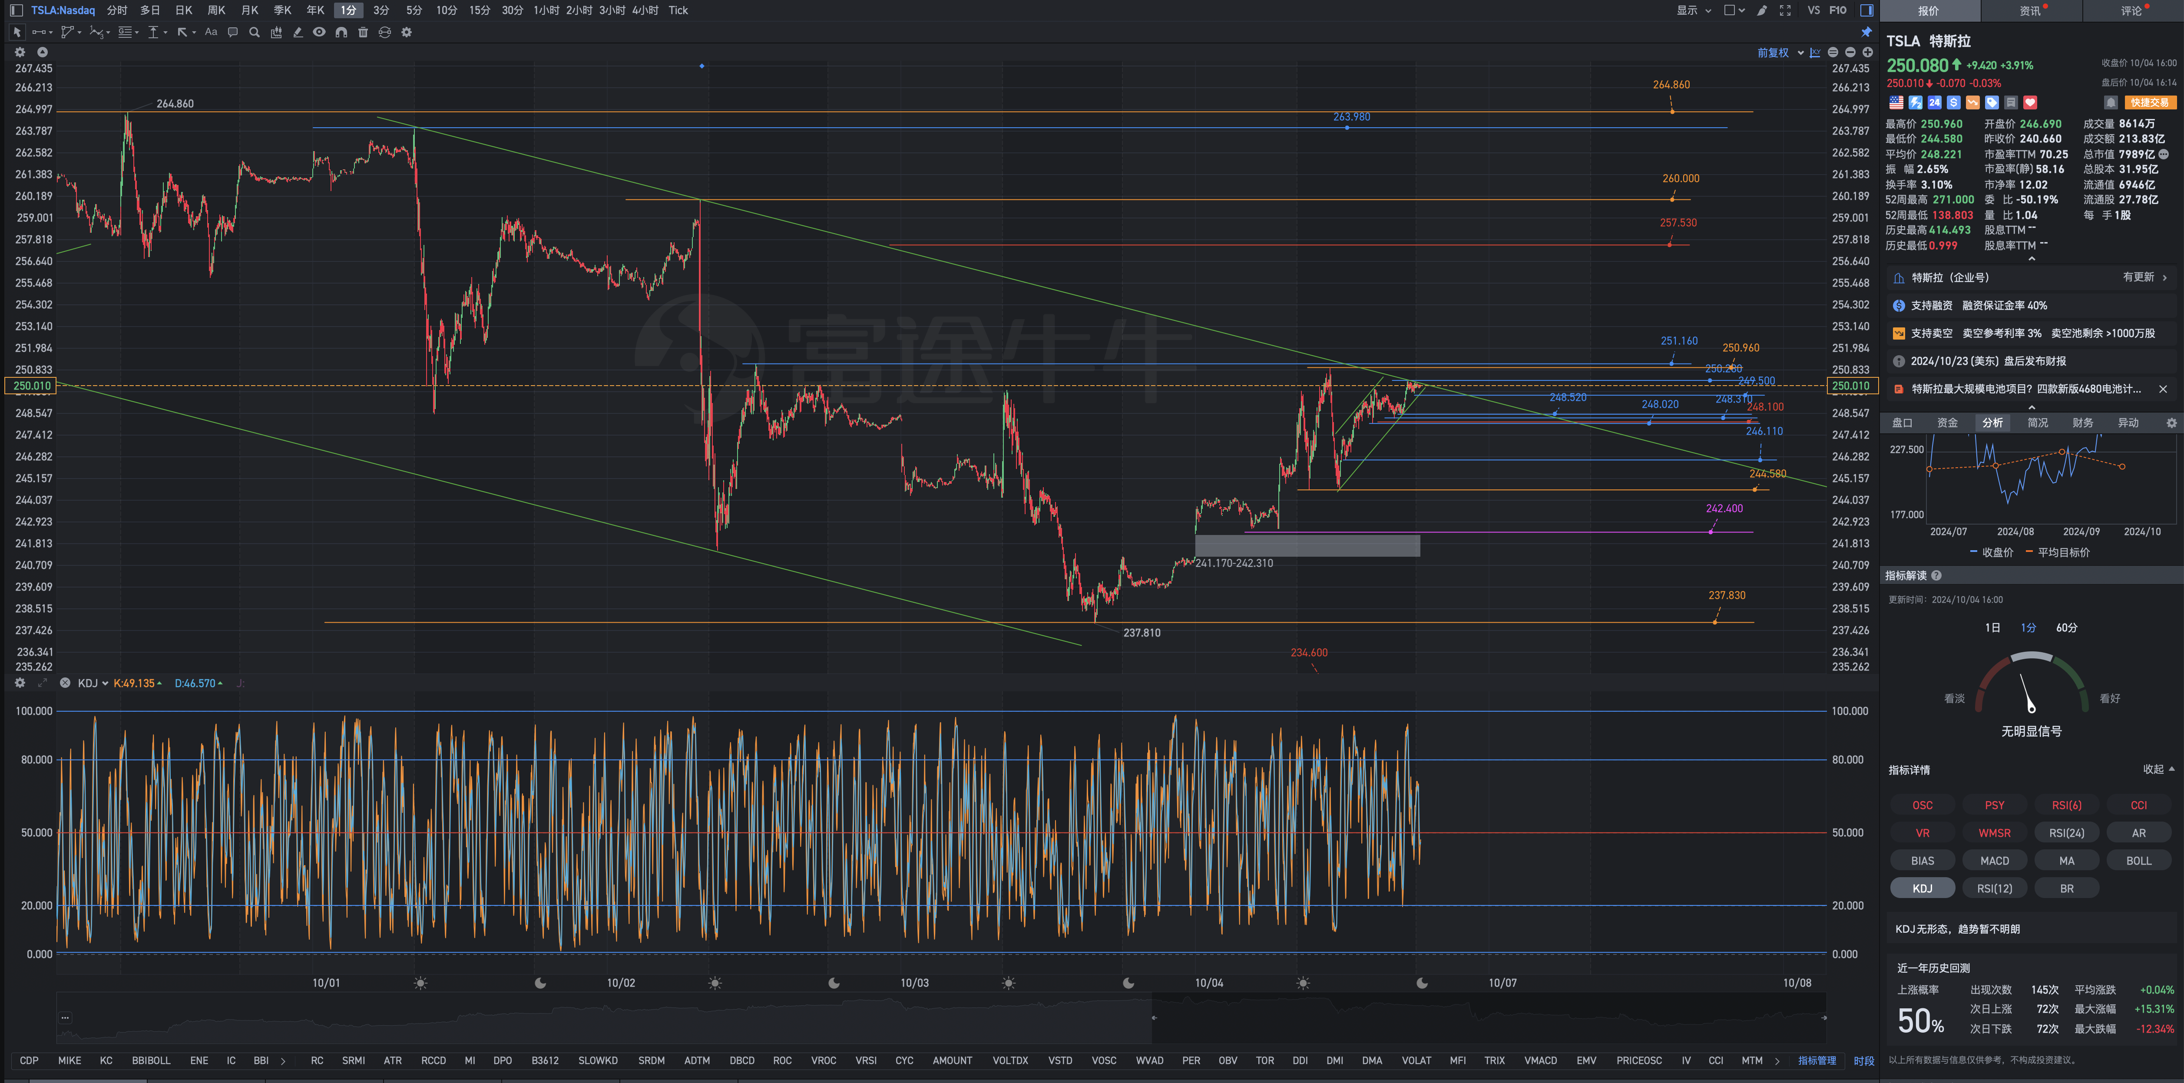Open the candlestick pattern tool
2184x1083 pixels.
276,32
